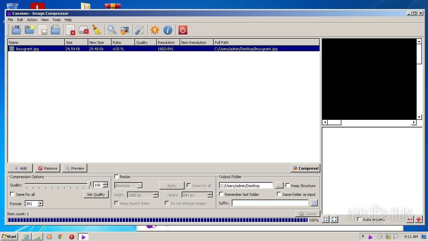Image resolution: width=428 pixels, height=241 pixels.
Task: Click the suffix reset icon button
Action: (x=314, y=203)
